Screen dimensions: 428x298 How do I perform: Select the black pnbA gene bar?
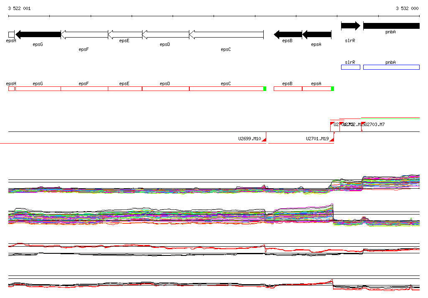click(x=391, y=26)
